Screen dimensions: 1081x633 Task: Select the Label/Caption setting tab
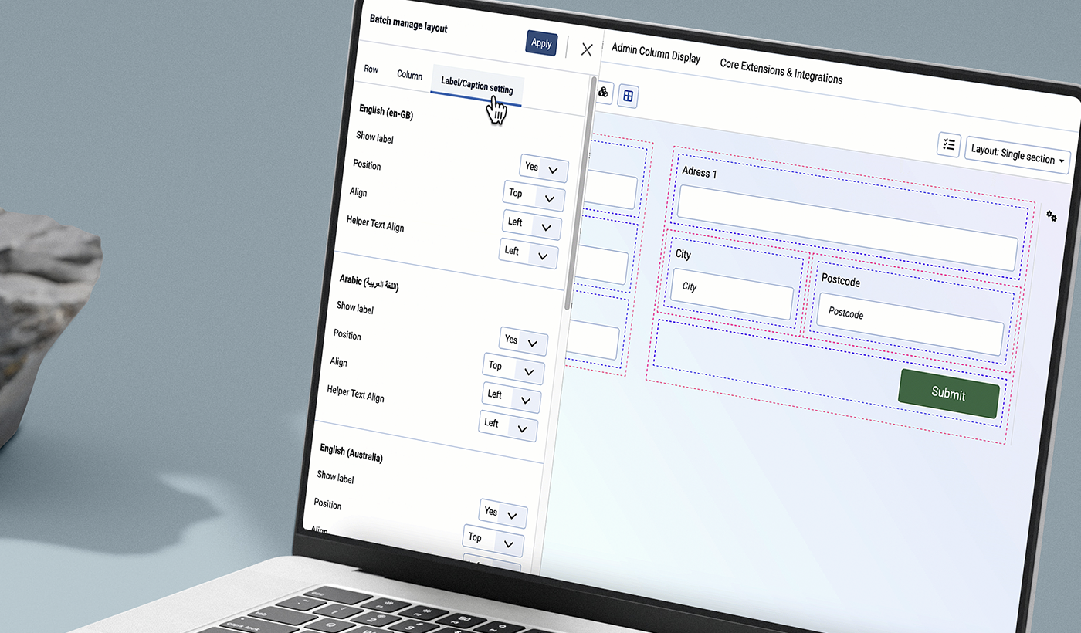coord(476,85)
